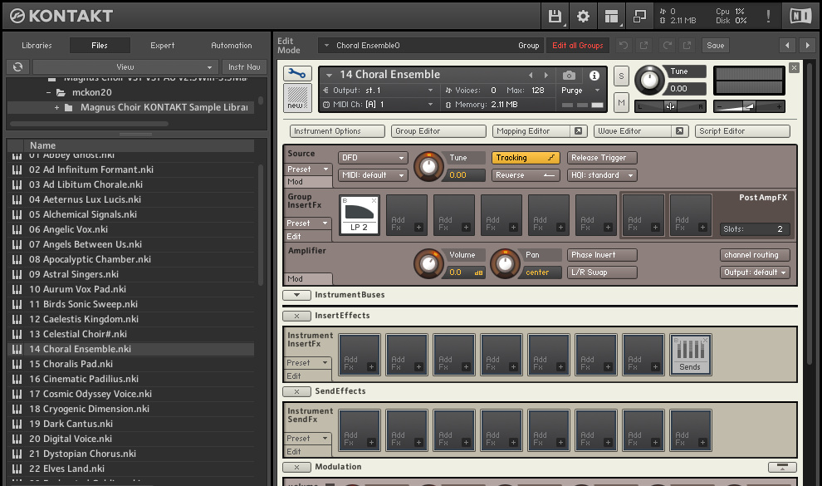Go to previous instrument arrow in header
This screenshot has height=486, width=822.
click(x=531, y=75)
